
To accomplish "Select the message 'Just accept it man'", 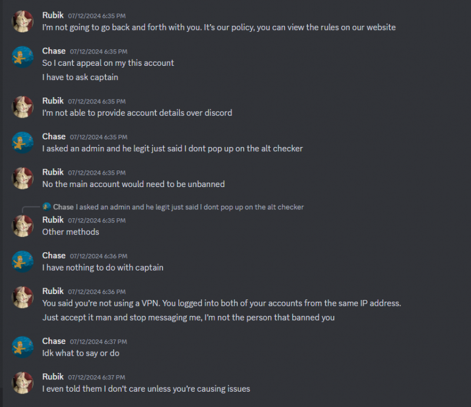I will (188, 318).
